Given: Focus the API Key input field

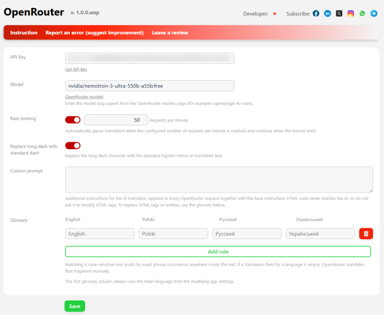Looking at the screenshot, I should (x=150, y=58).
